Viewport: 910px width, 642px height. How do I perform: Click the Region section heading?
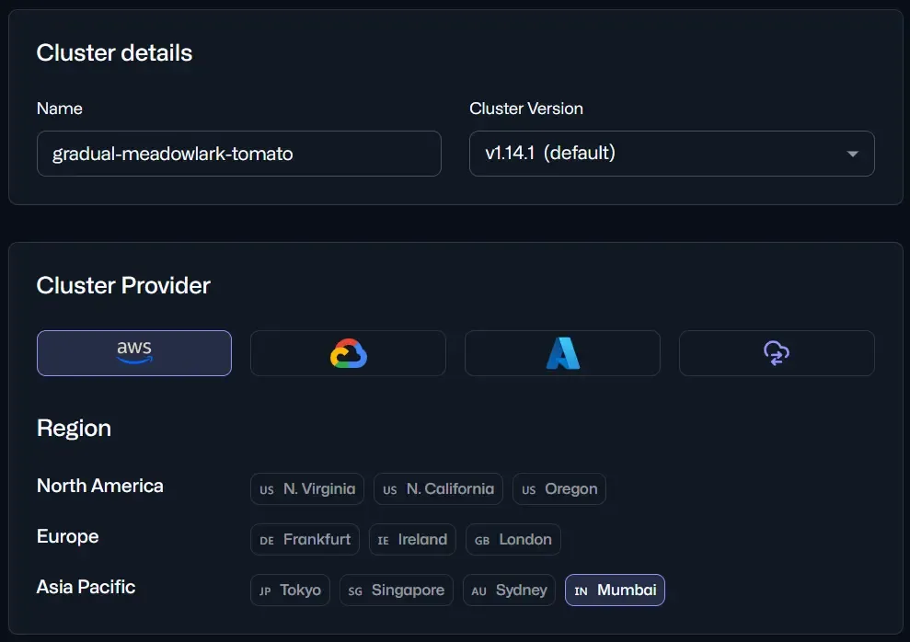coord(74,429)
